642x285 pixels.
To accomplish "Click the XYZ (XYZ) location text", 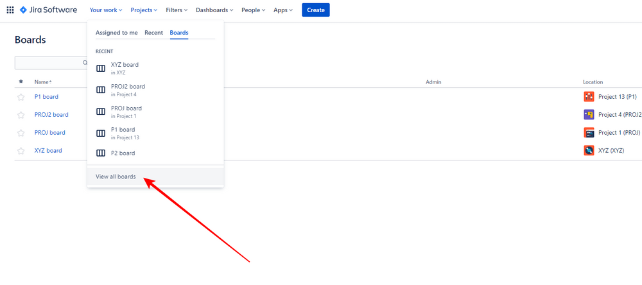I will (x=611, y=151).
